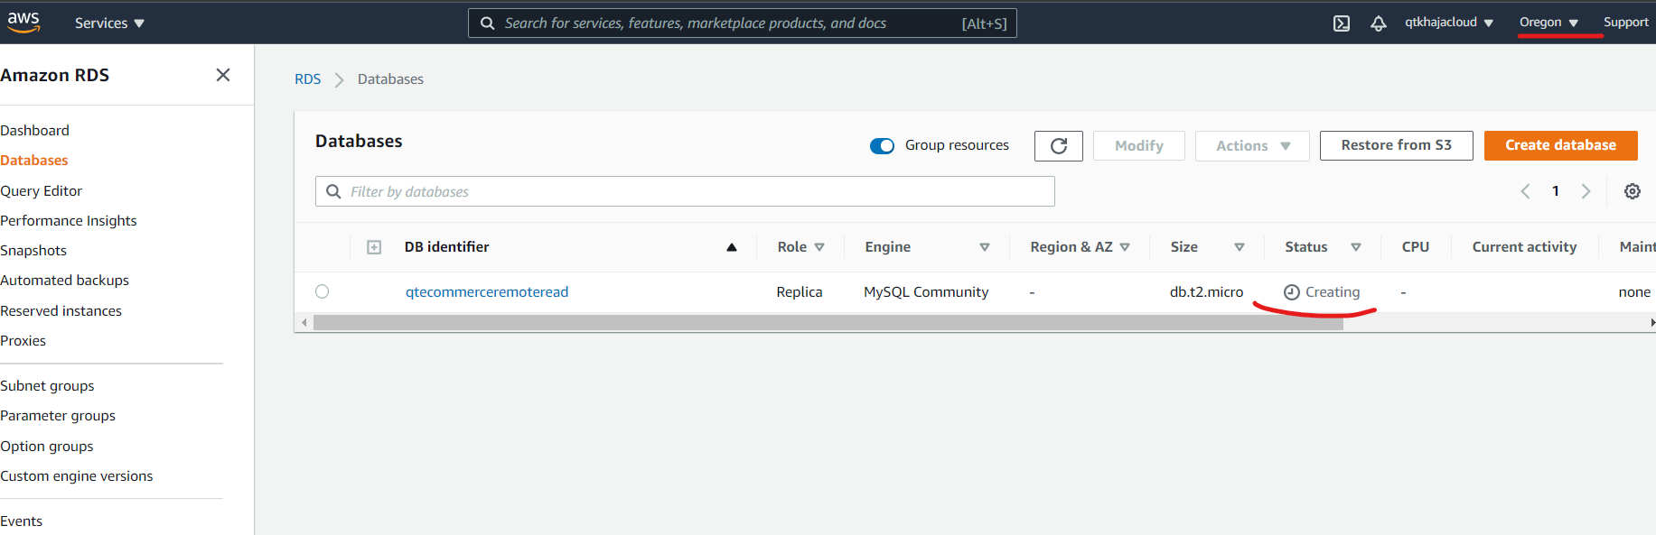Click page number 1 in pagination
Image resolution: width=1656 pixels, height=535 pixels.
pos(1556,191)
